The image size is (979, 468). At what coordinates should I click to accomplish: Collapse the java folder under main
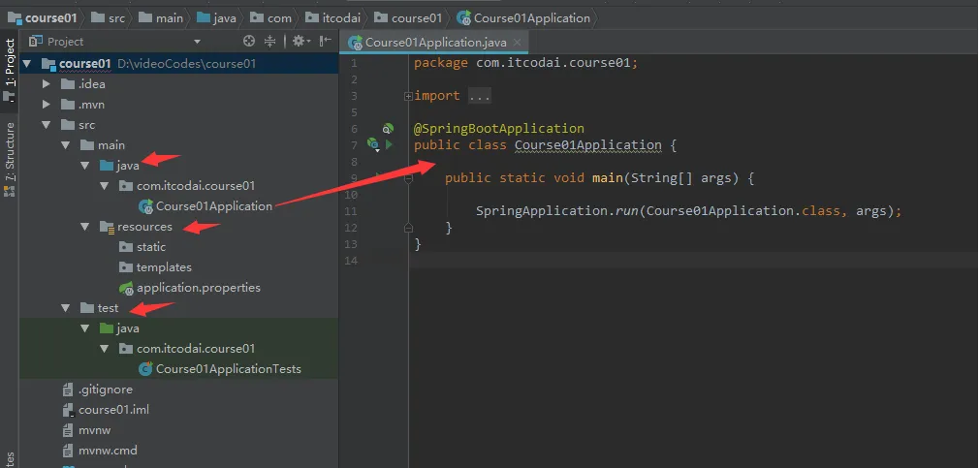(85, 166)
